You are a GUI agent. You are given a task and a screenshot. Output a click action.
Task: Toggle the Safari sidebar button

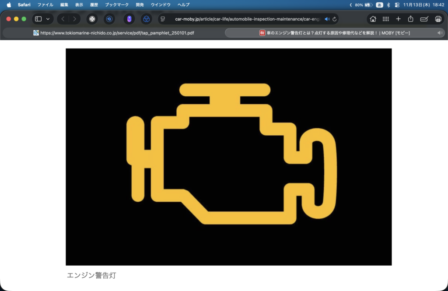(x=38, y=19)
